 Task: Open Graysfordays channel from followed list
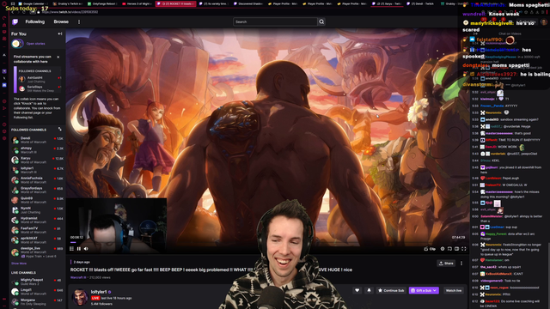[x=37, y=190]
